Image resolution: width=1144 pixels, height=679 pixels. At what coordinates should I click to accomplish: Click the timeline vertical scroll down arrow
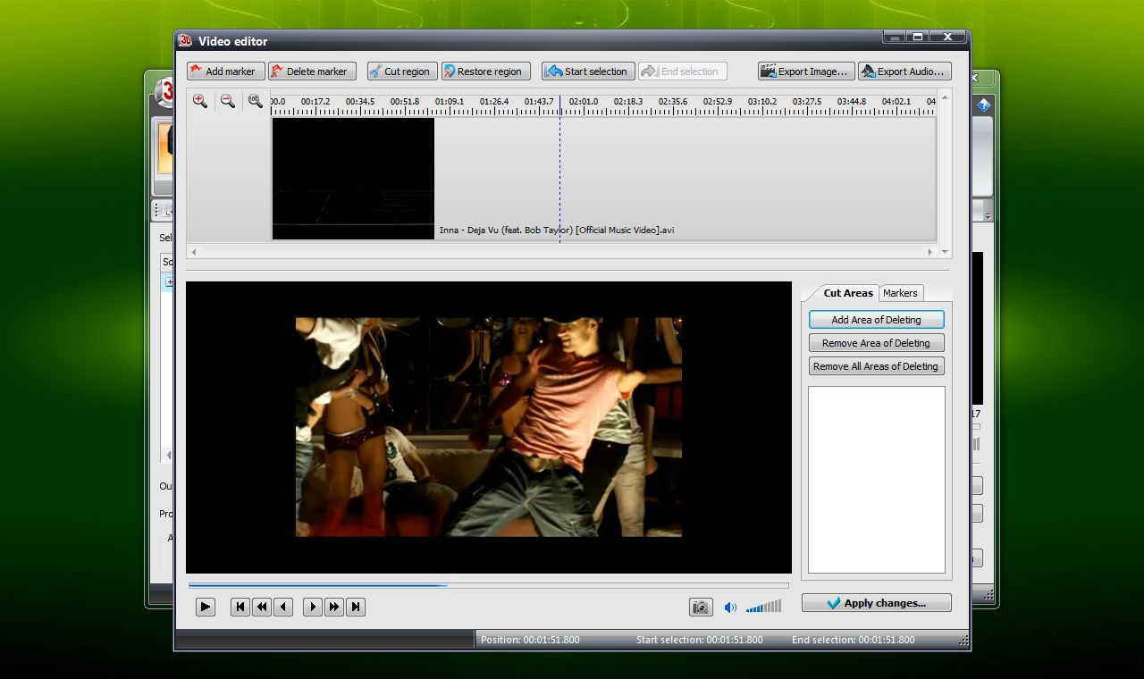point(946,253)
